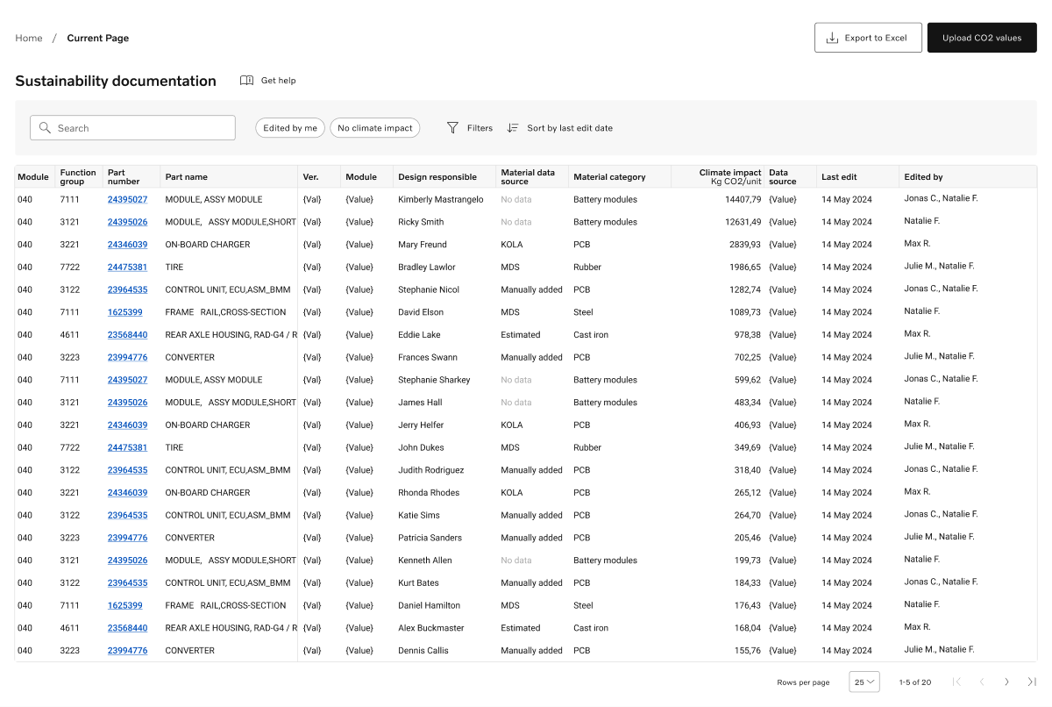Click the 1-5 of 20 pagination text
Viewport: 1052px width, 707px height.
click(915, 682)
